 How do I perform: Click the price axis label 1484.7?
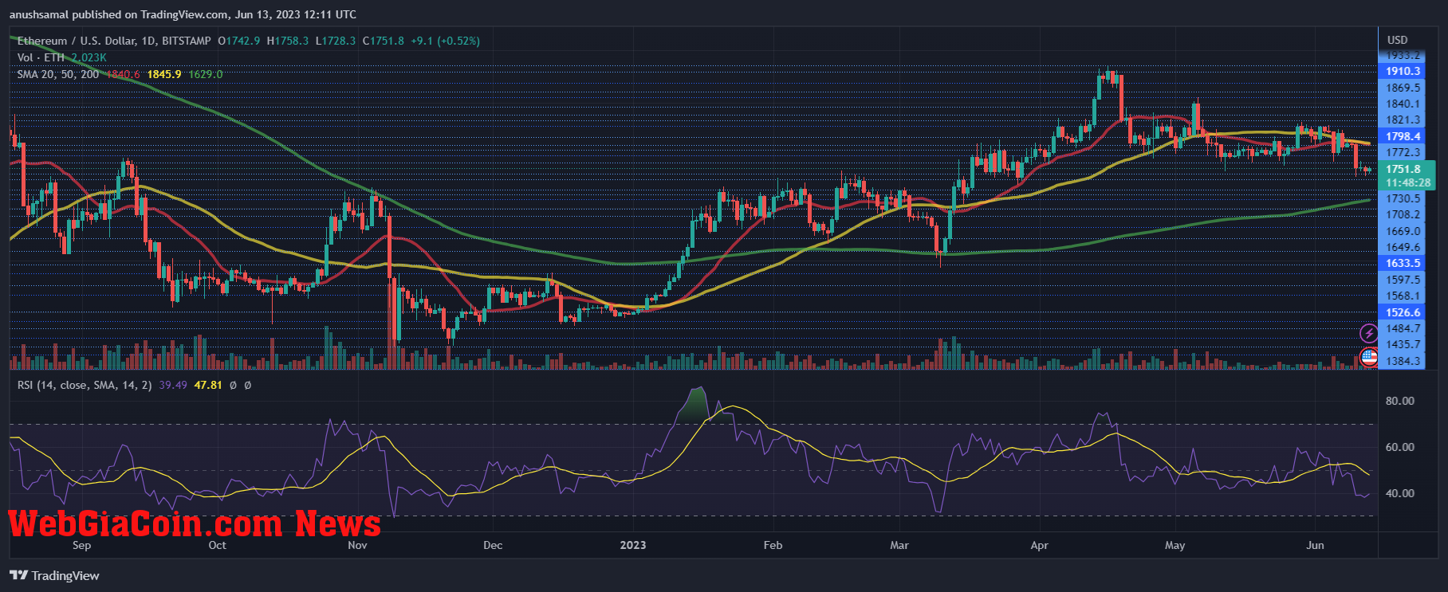[1403, 328]
